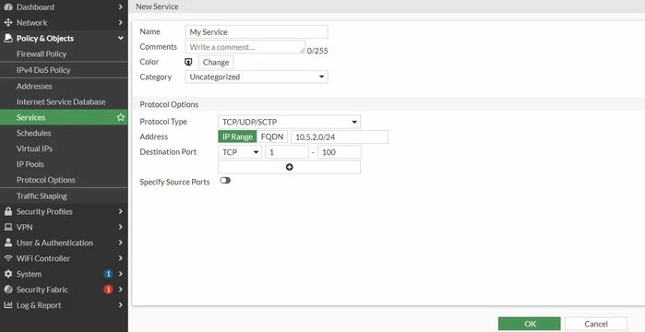Open Addresses menu item
Image resolution: width=645 pixels, height=332 pixels.
tap(64, 87)
